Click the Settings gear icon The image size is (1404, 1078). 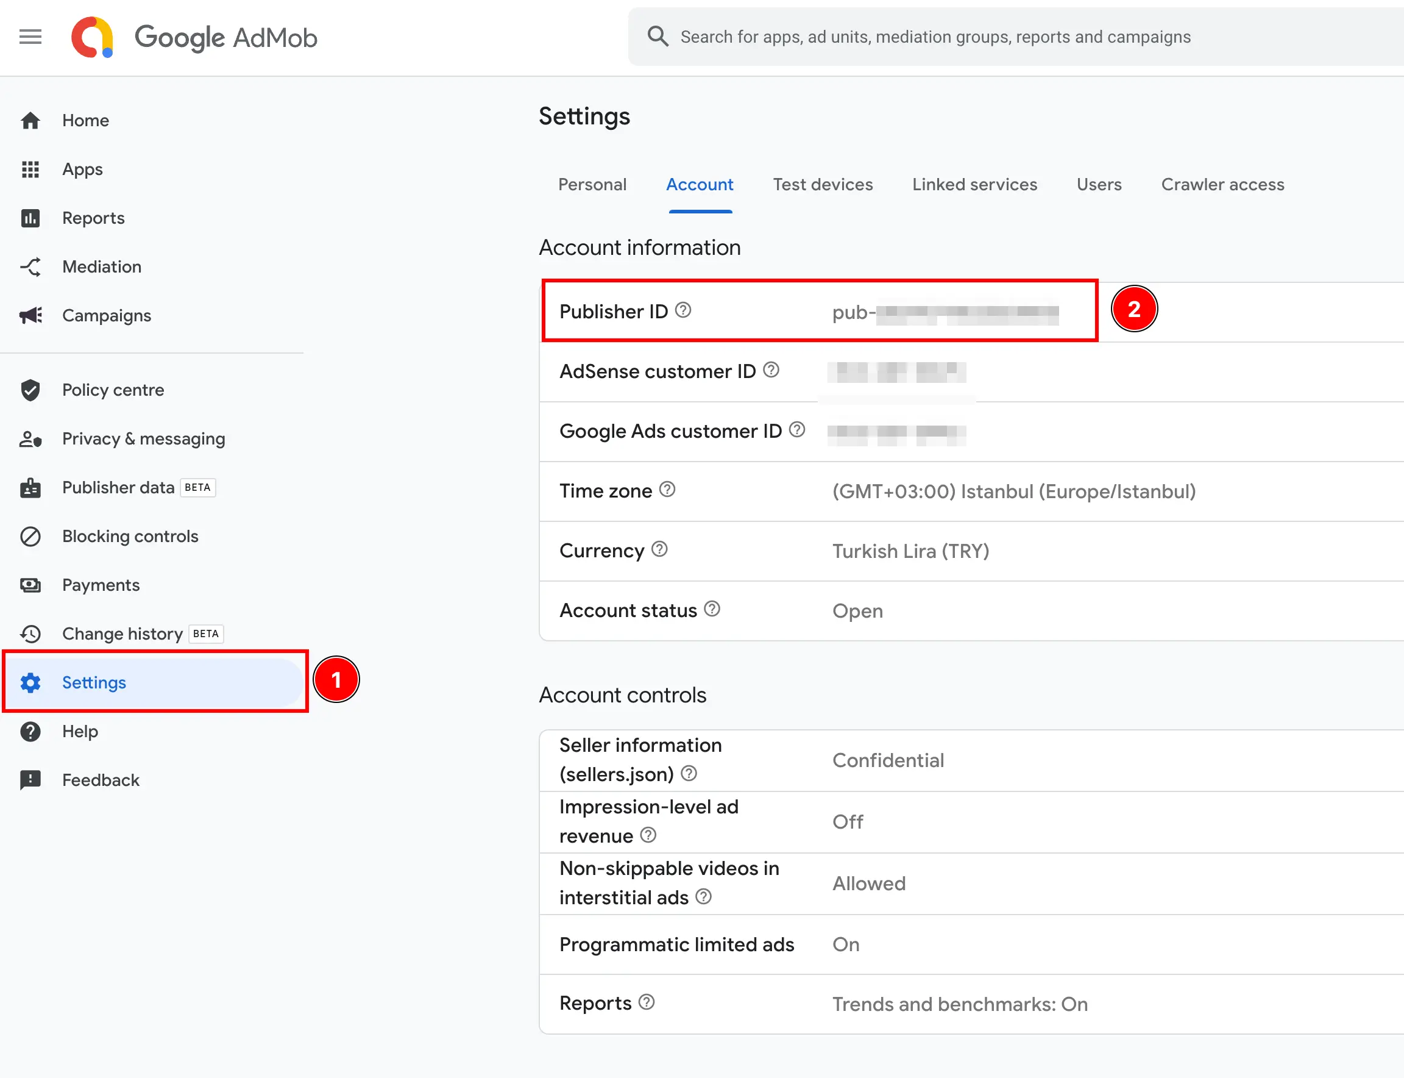[30, 683]
